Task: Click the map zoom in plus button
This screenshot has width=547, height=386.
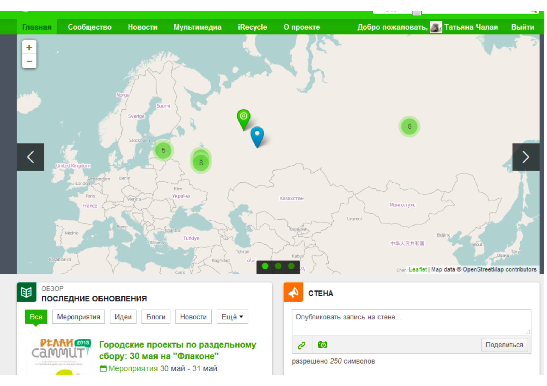Action: (x=29, y=48)
